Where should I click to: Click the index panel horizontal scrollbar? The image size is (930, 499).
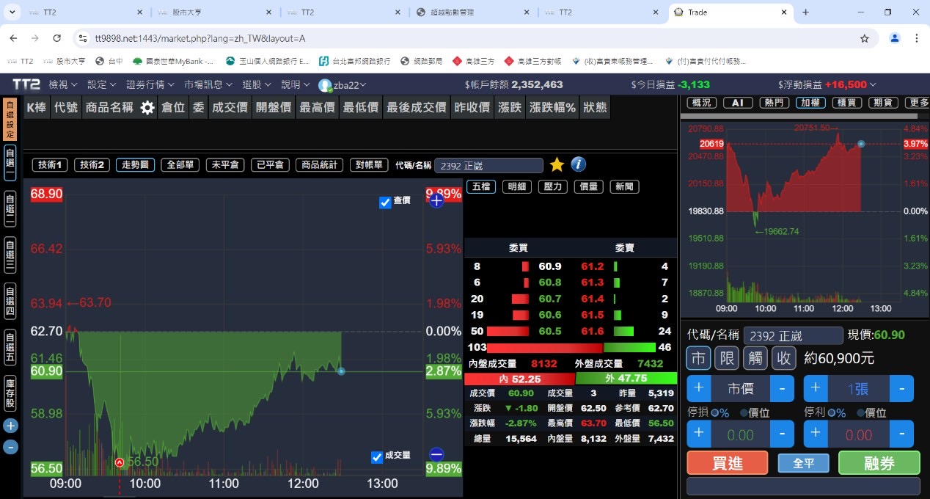tap(799, 116)
